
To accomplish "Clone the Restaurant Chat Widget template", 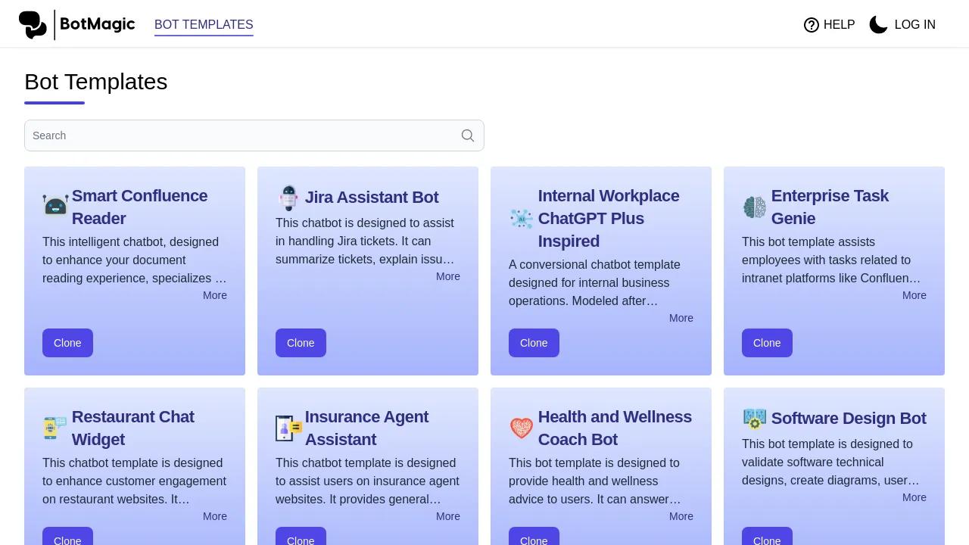I will click(67, 537).
